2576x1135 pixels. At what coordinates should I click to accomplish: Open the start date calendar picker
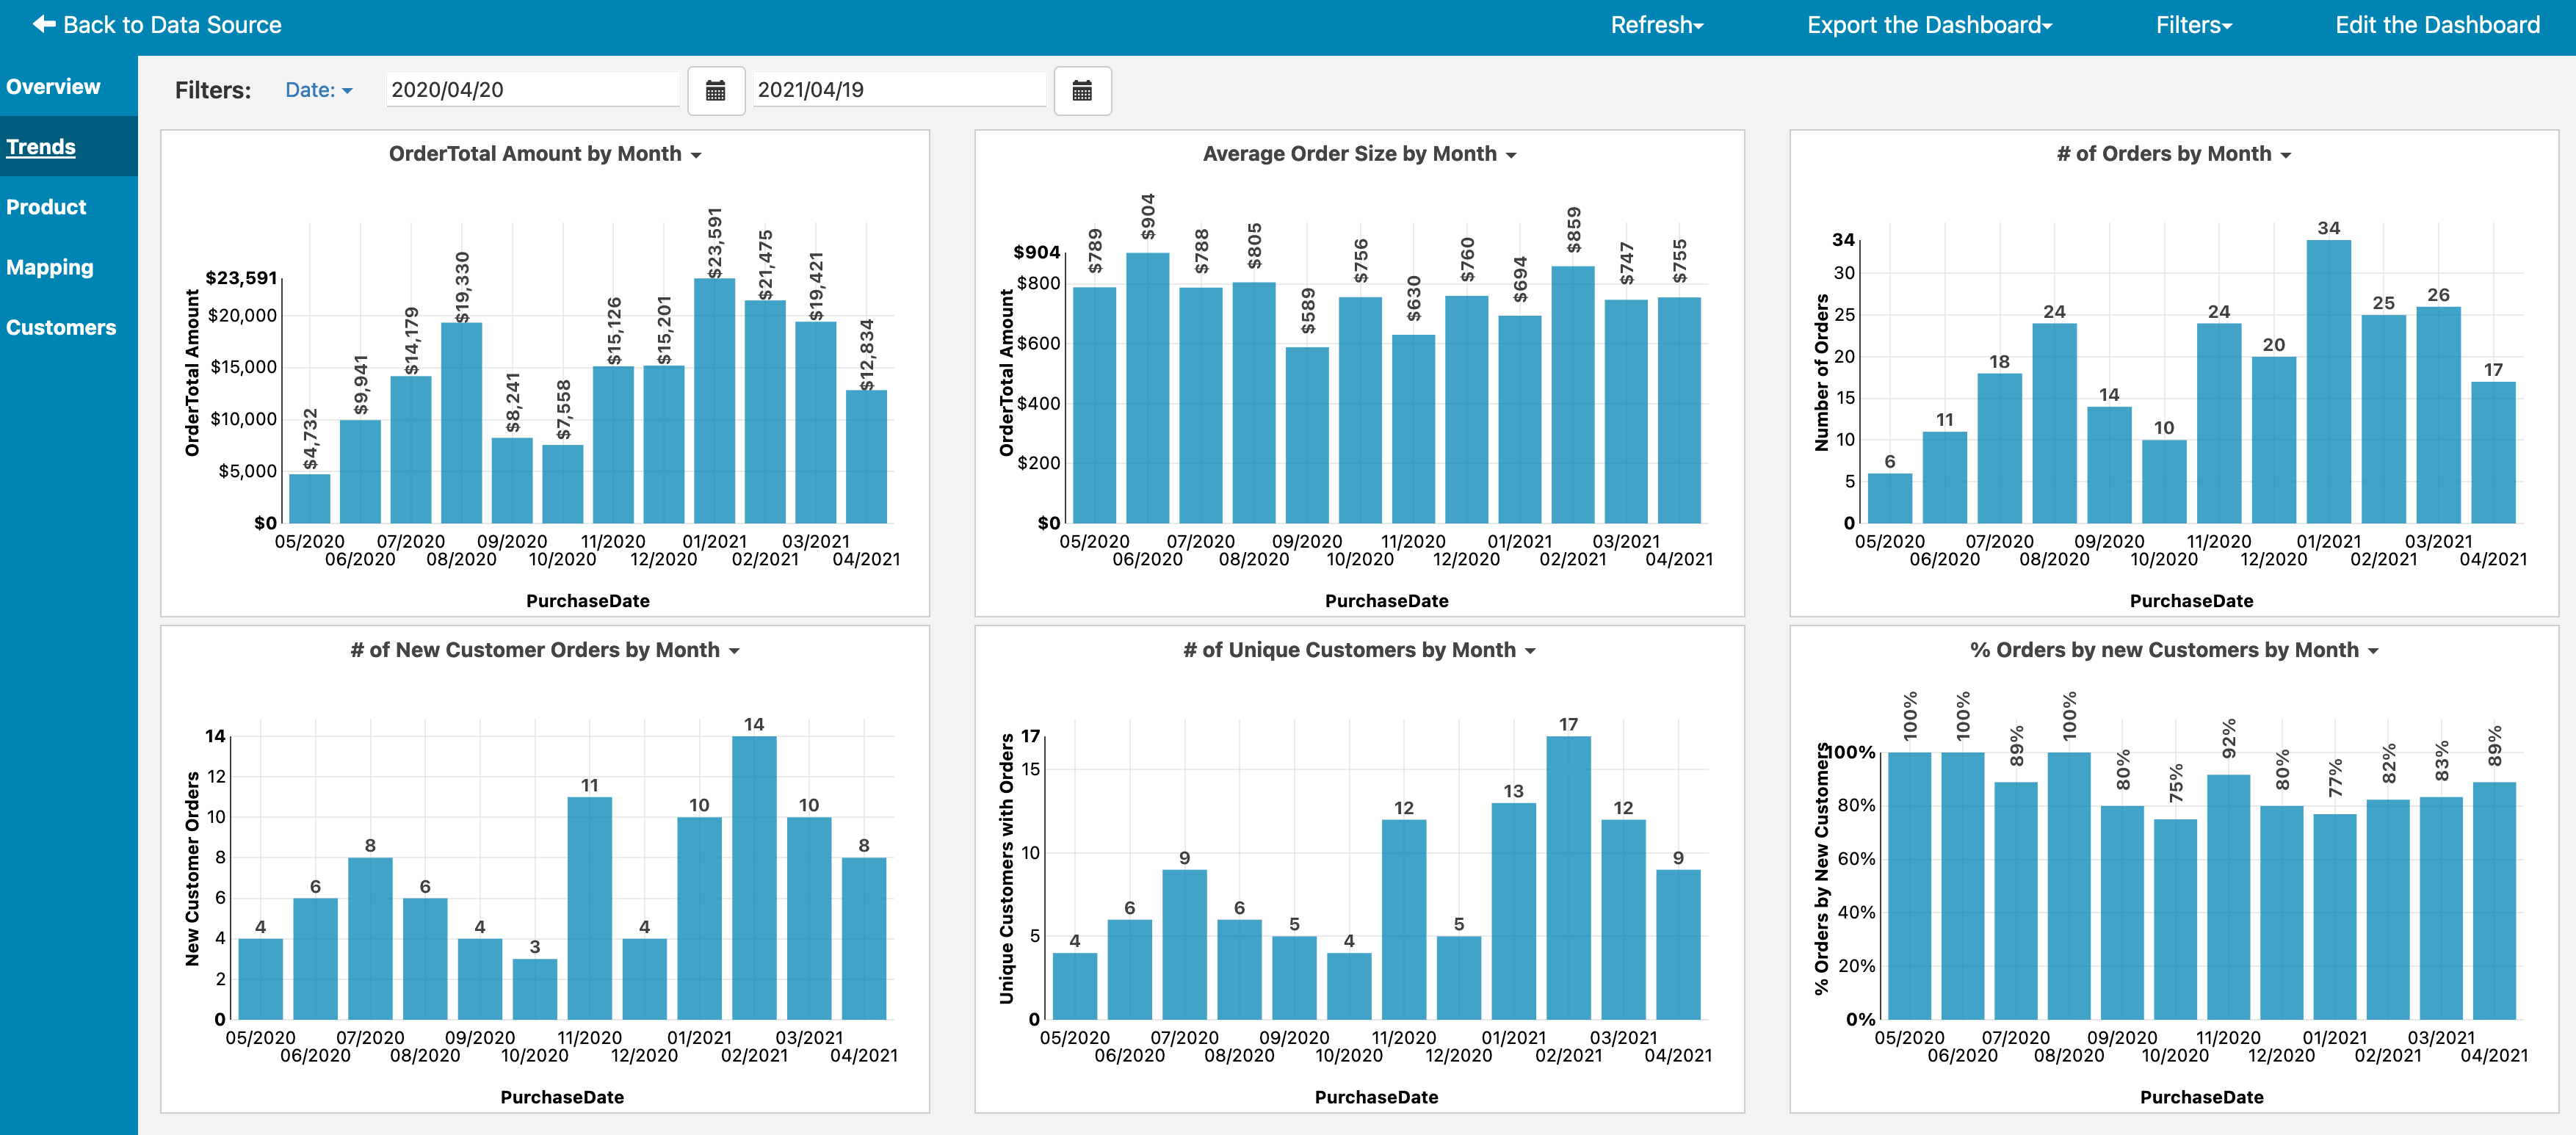pyautogui.click(x=715, y=91)
